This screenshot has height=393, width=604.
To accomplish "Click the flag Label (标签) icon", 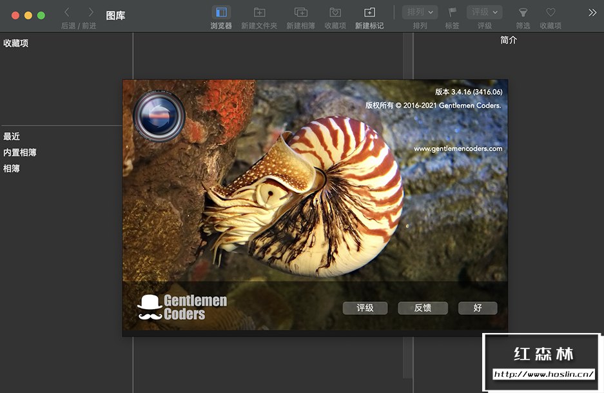I will (453, 12).
